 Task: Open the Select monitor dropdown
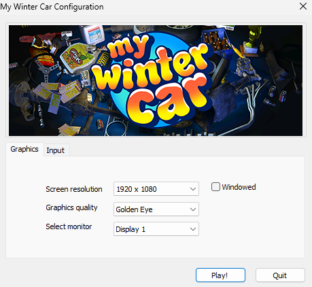tap(156, 229)
